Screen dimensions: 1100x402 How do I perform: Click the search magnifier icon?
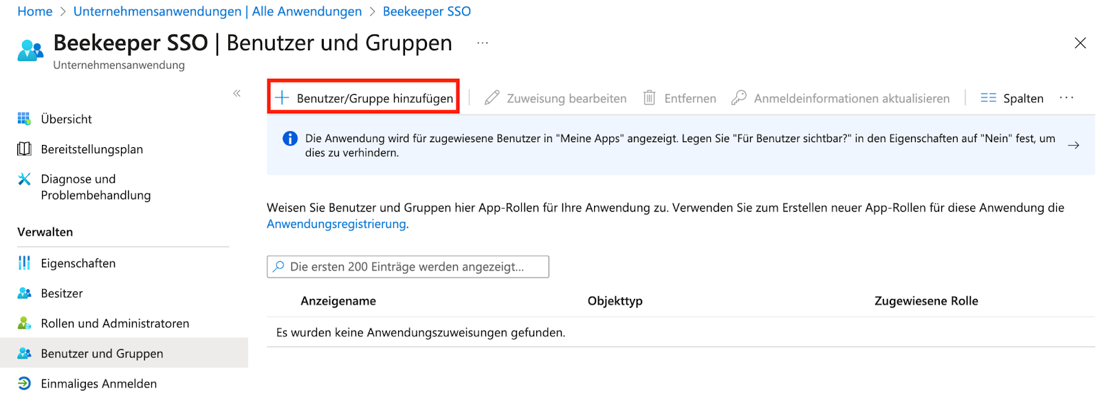point(278,267)
